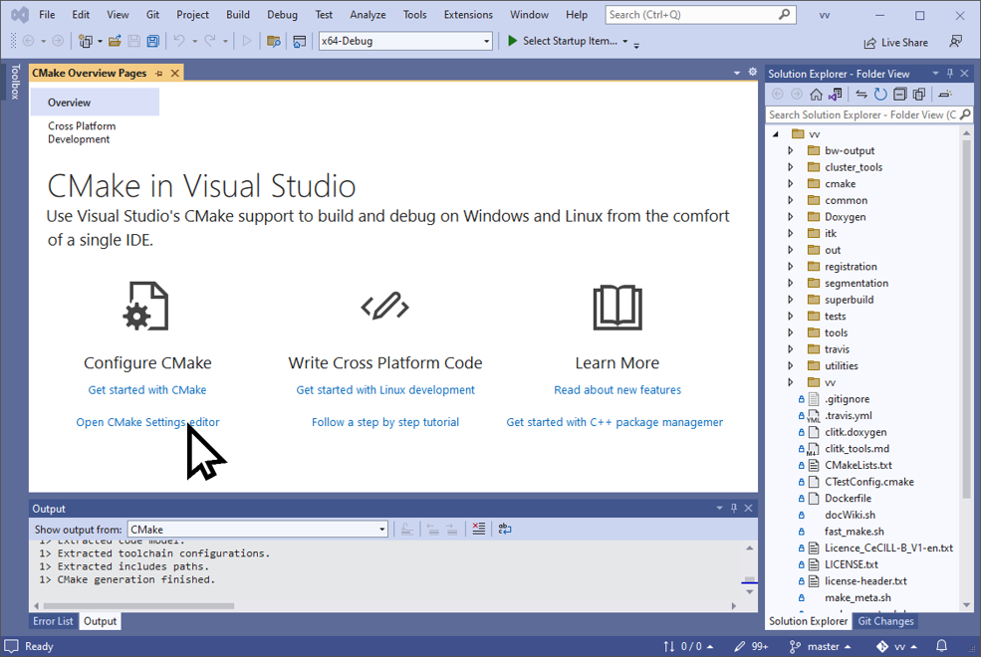Click Get started with Linux development link
The height and width of the screenshot is (657, 981).
(385, 389)
